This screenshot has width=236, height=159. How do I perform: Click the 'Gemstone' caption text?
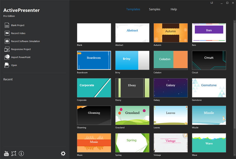pyautogui.click(x=197, y=100)
